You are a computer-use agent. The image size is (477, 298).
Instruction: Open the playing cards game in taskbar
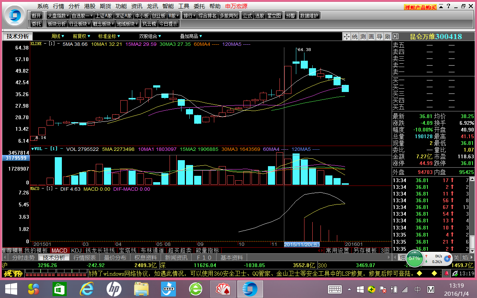(x=222, y=289)
